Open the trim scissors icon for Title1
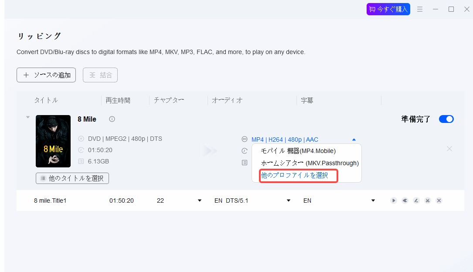 click(428, 201)
